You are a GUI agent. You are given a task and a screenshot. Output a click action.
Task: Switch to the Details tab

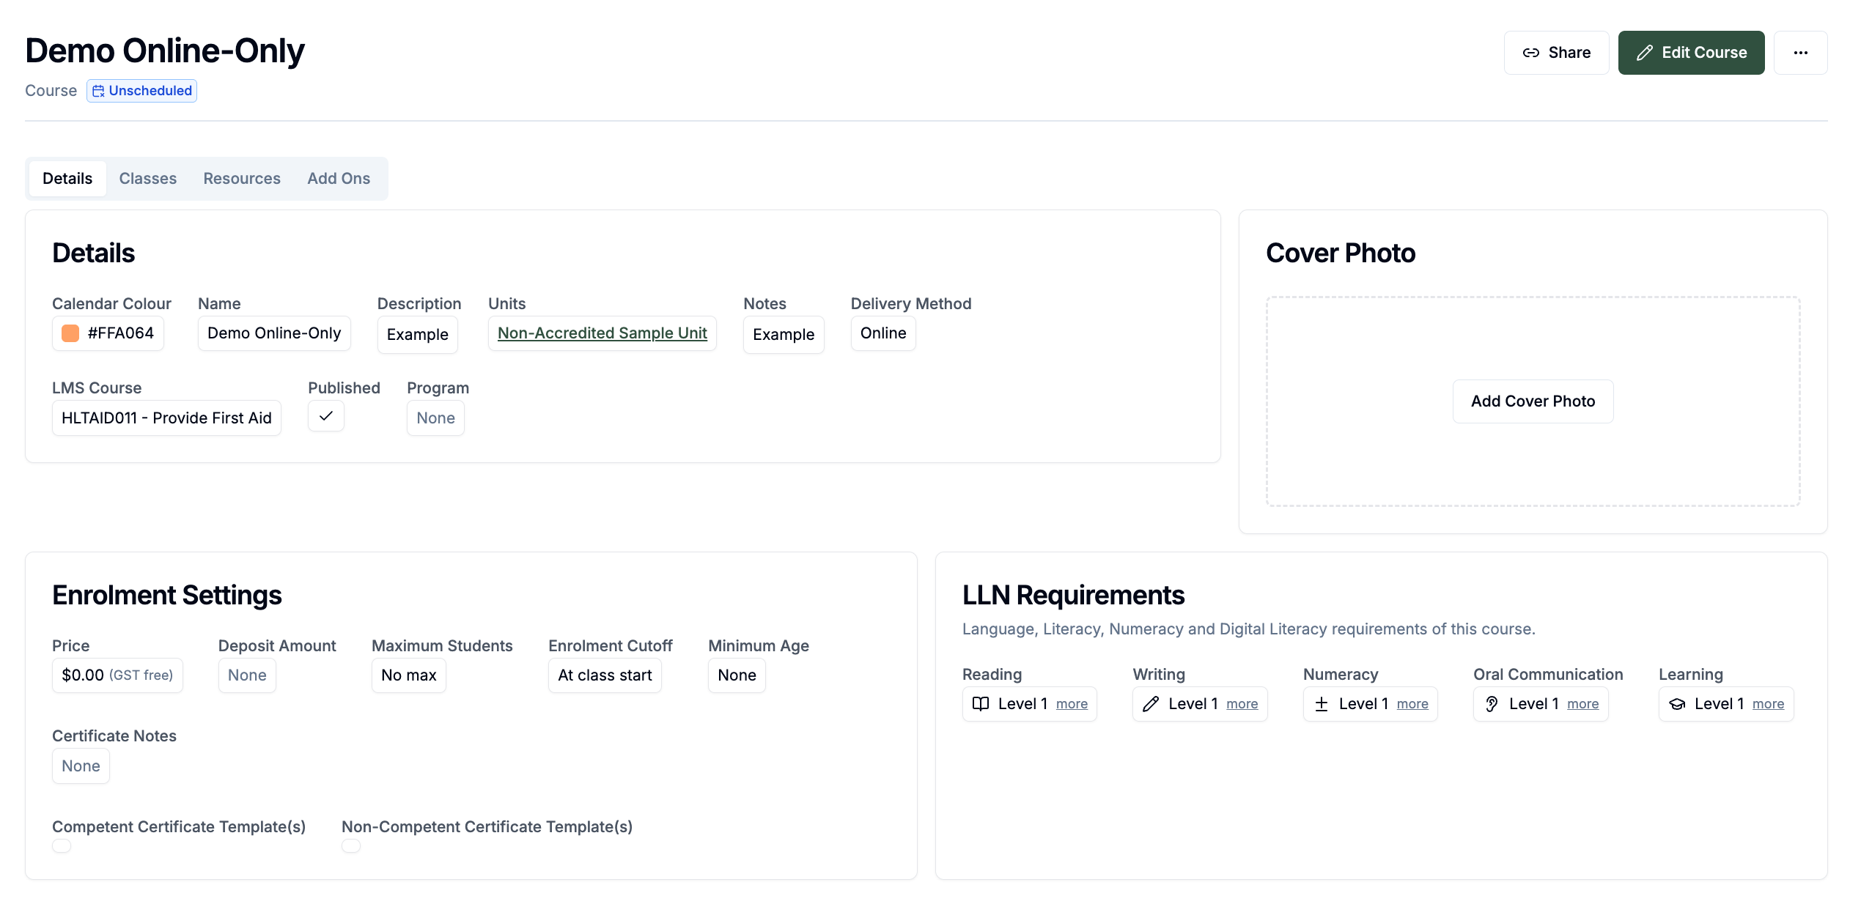pyautogui.click(x=67, y=179)
